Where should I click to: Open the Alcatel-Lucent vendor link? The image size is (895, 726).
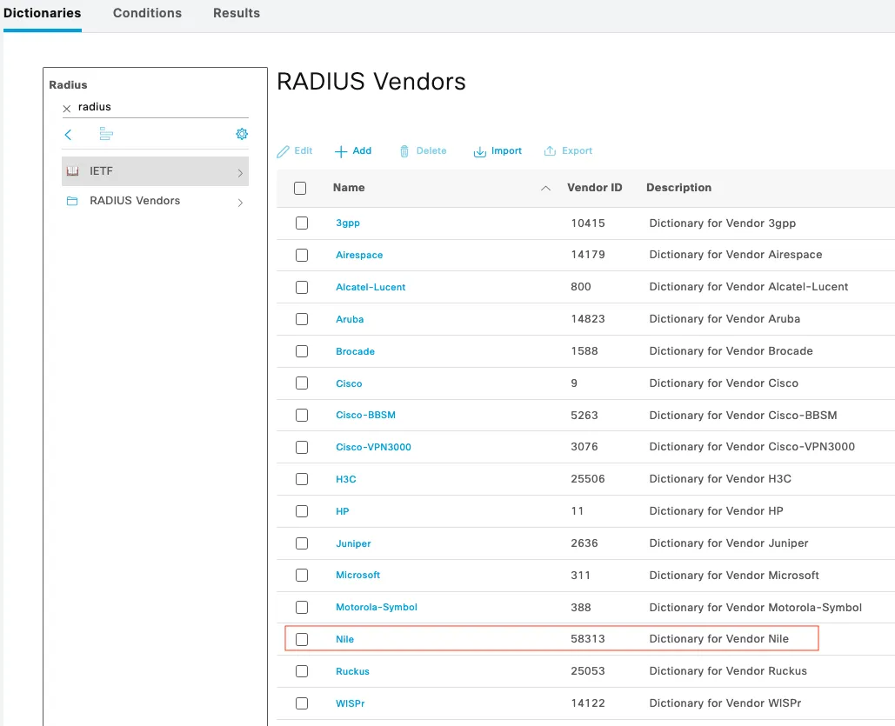[371, 287]
